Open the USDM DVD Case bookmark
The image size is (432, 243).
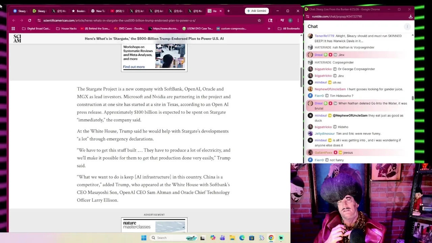[x=197, y=28]
